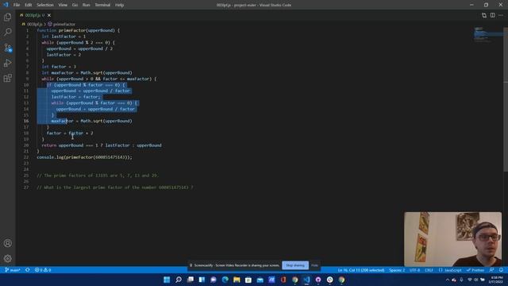Click the Ln 16, Col 13 position indicator
This screenshot has height=286, width=508.
point(361,270)
